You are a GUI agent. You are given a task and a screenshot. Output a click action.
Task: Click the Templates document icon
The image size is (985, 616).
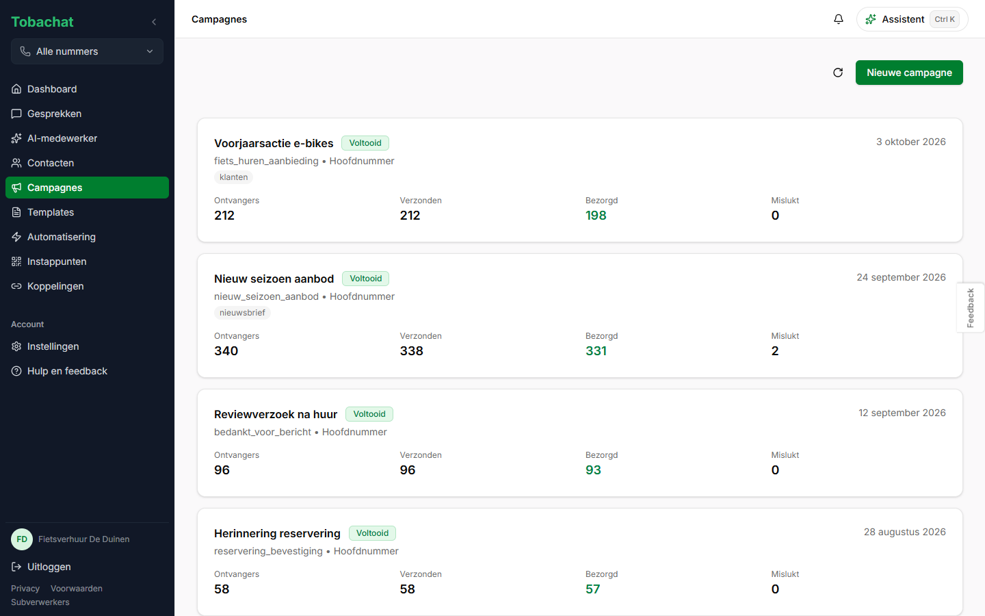pos(16,212)
